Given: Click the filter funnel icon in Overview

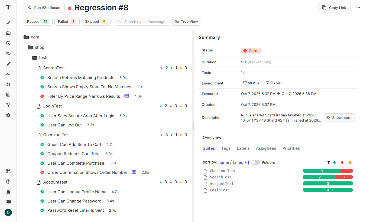Looking at the screenshot, I should click(329, 162).
